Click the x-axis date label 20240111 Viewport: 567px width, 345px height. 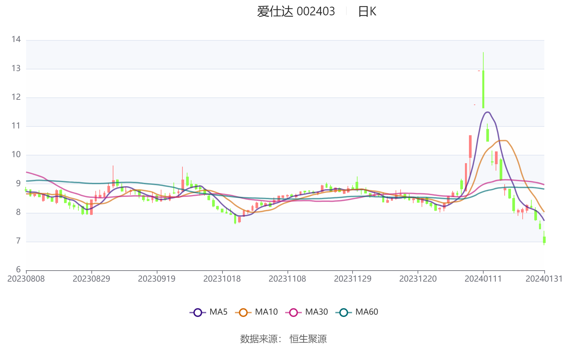(x=483, y=279)
